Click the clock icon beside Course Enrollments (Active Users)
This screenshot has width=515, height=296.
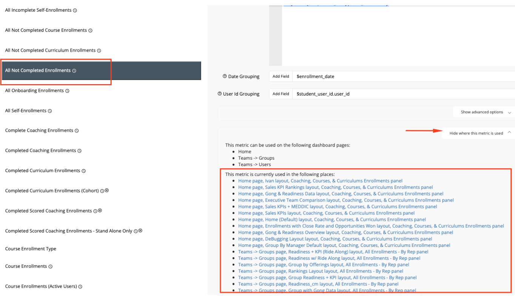pos(80,287)
